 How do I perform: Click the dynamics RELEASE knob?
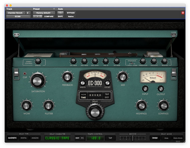164,61
